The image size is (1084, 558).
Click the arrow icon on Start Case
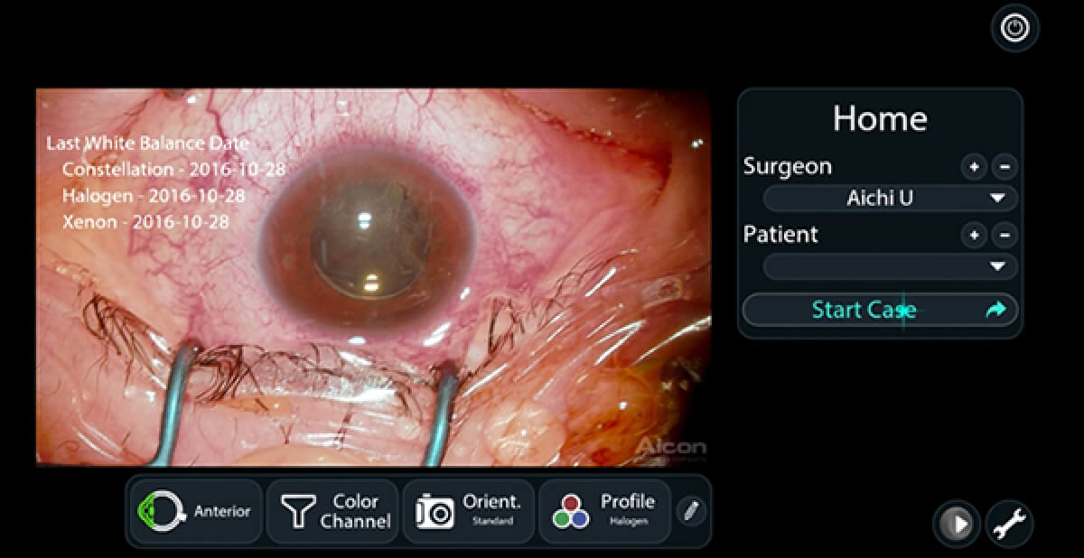point(995,310)
